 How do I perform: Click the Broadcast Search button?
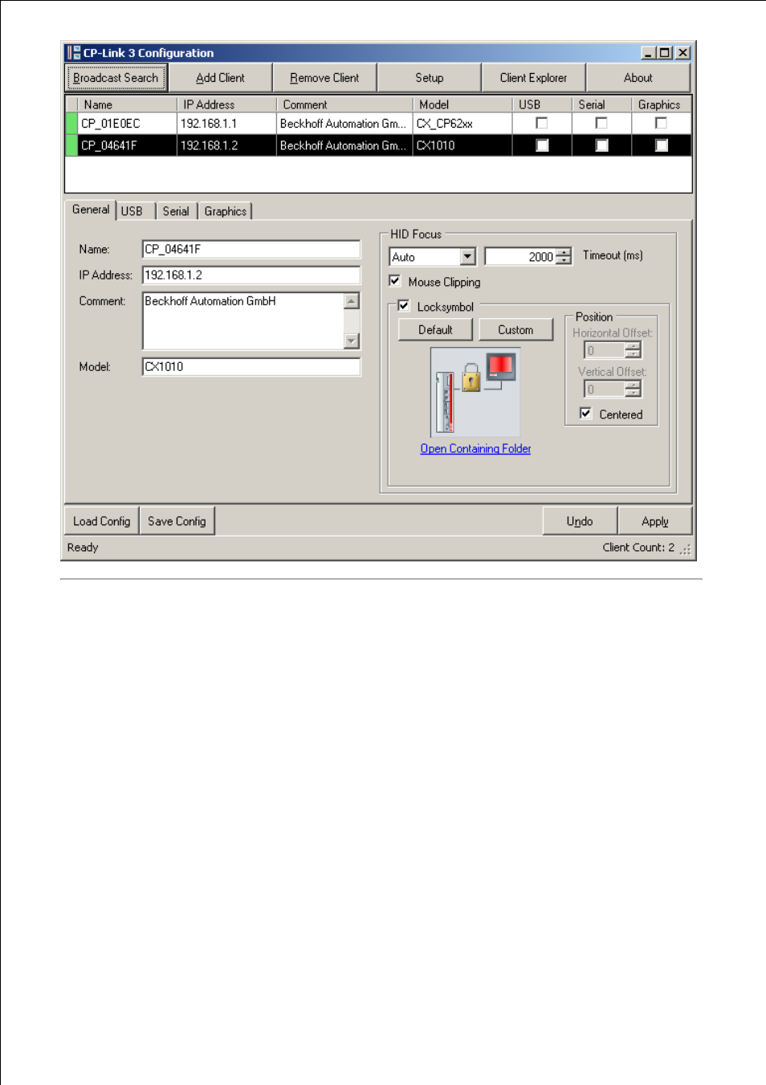(x=116, y=78)
